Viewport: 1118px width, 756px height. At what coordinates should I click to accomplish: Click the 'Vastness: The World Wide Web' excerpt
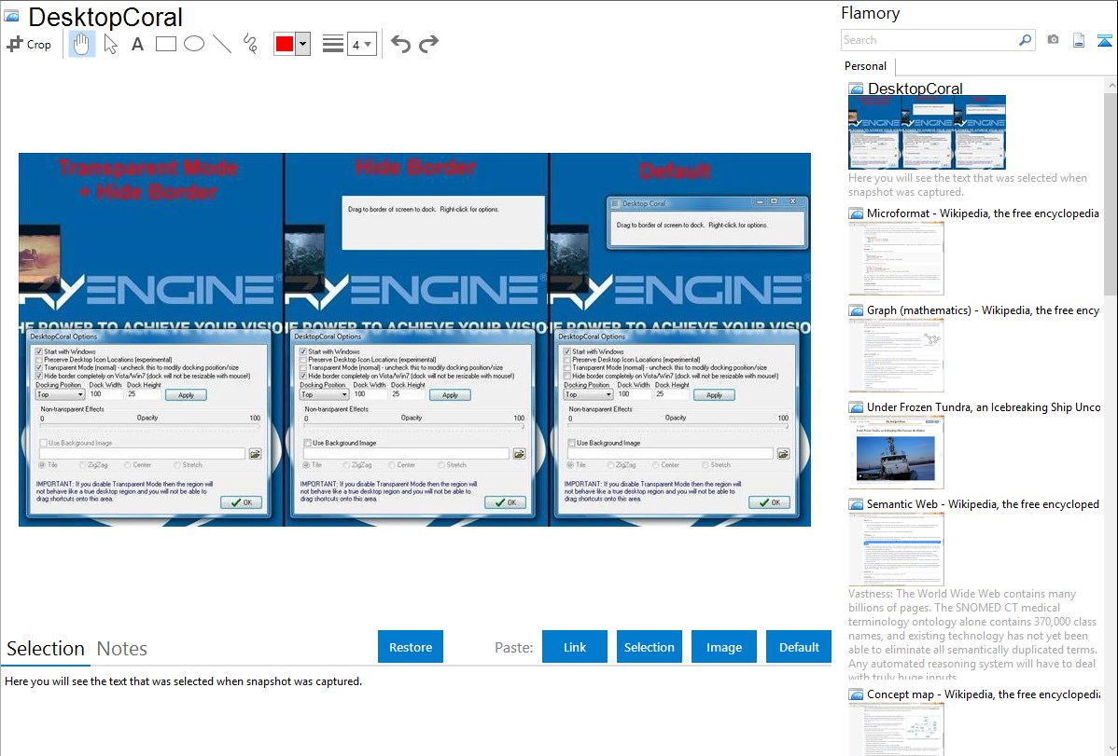(x=972, y=635)
